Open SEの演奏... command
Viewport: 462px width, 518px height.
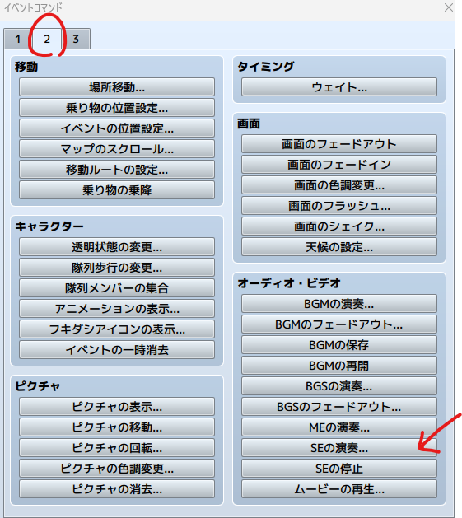(339, 447)
